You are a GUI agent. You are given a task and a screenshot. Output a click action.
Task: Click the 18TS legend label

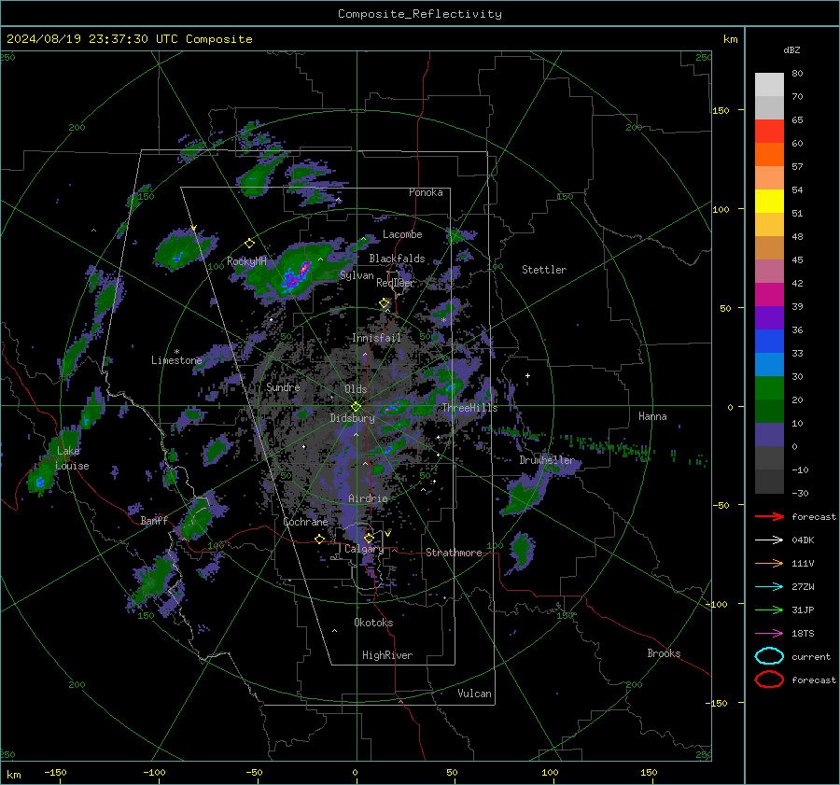803,633
